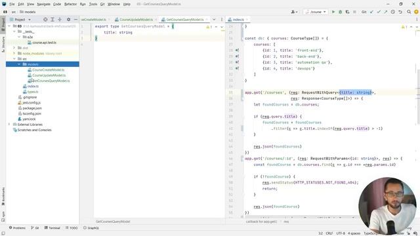Open the GraphQL tool window
420x236 pixels.
coord(91,228)
